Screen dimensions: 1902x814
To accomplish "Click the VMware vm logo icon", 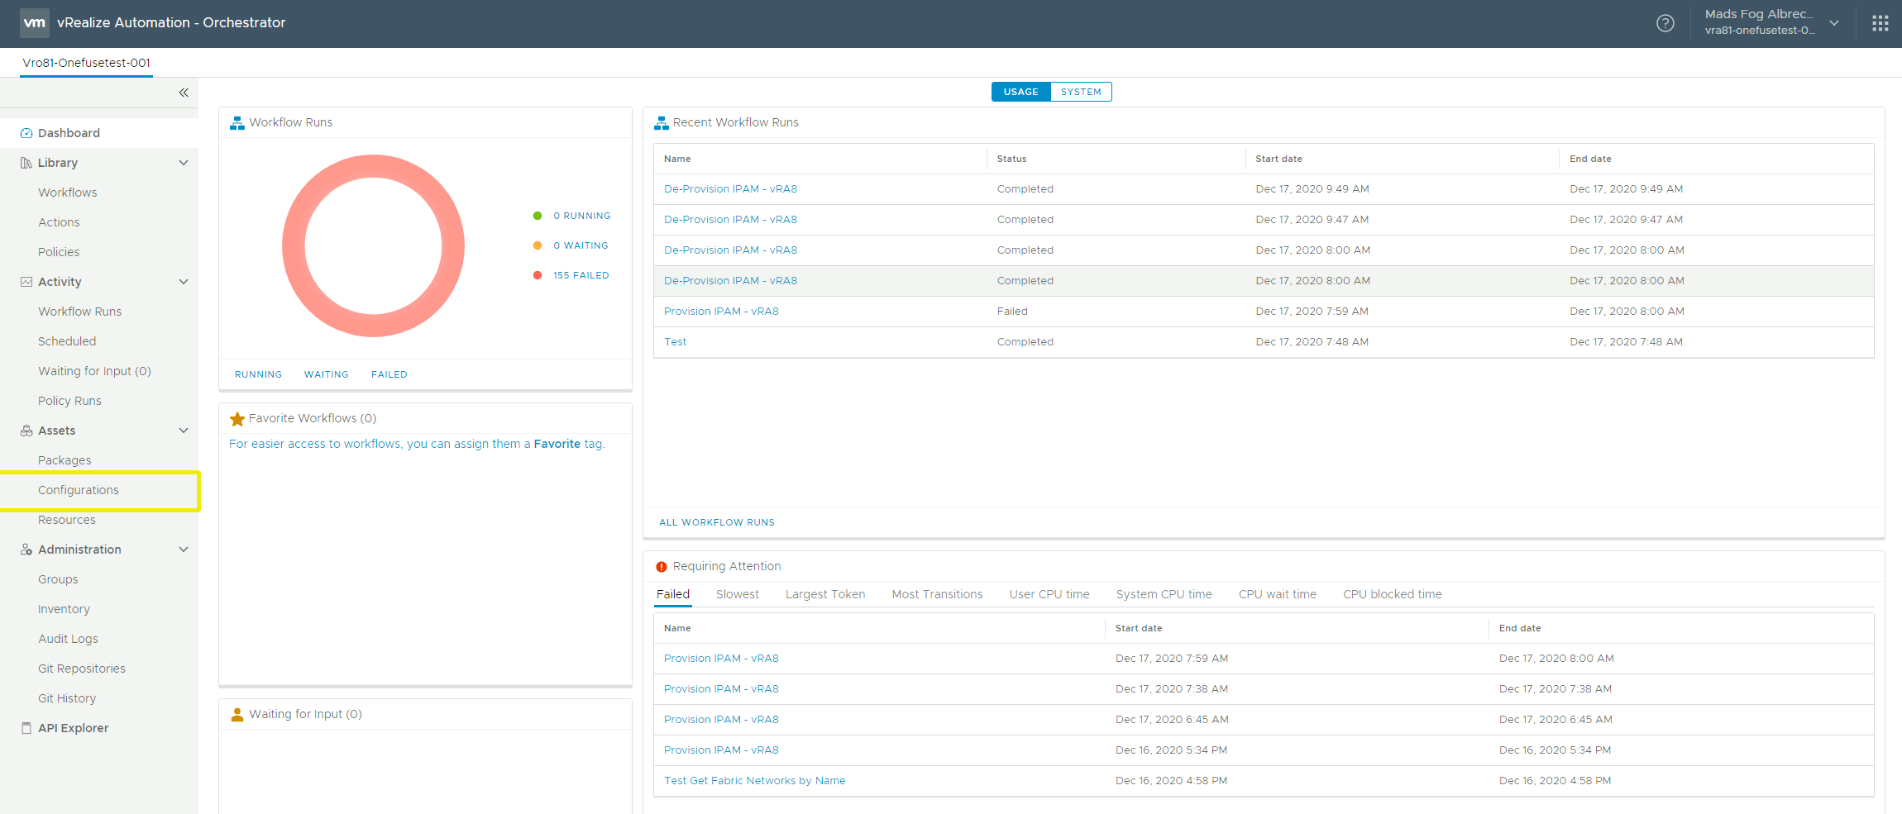I will [x=34, y=22].
